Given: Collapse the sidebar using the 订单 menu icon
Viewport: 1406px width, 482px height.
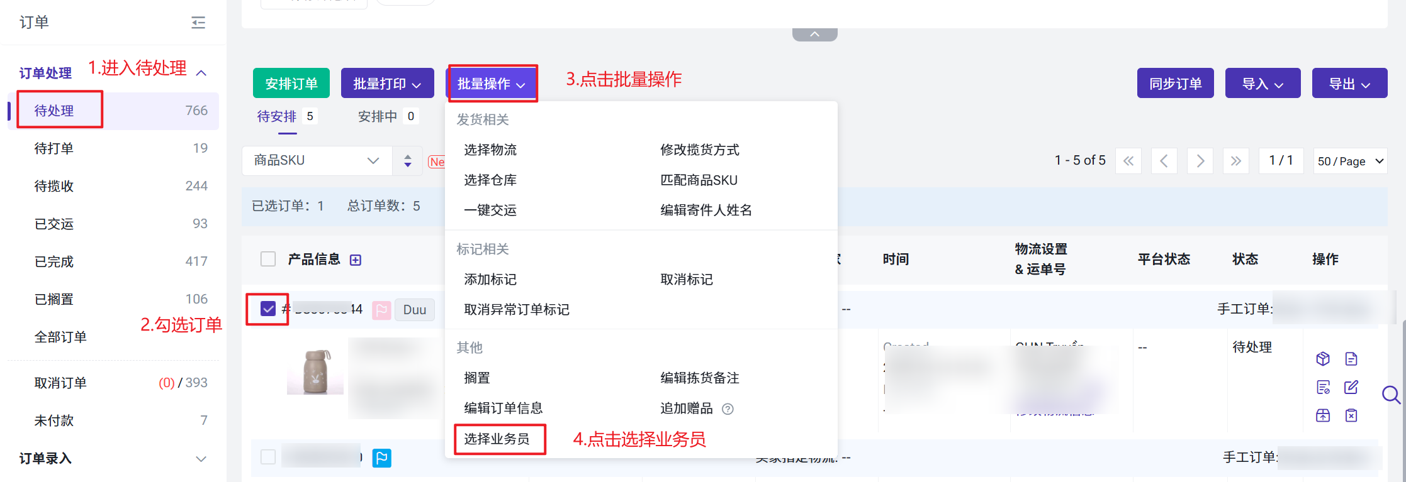Looking at the screenshot, I should point(198,23).
